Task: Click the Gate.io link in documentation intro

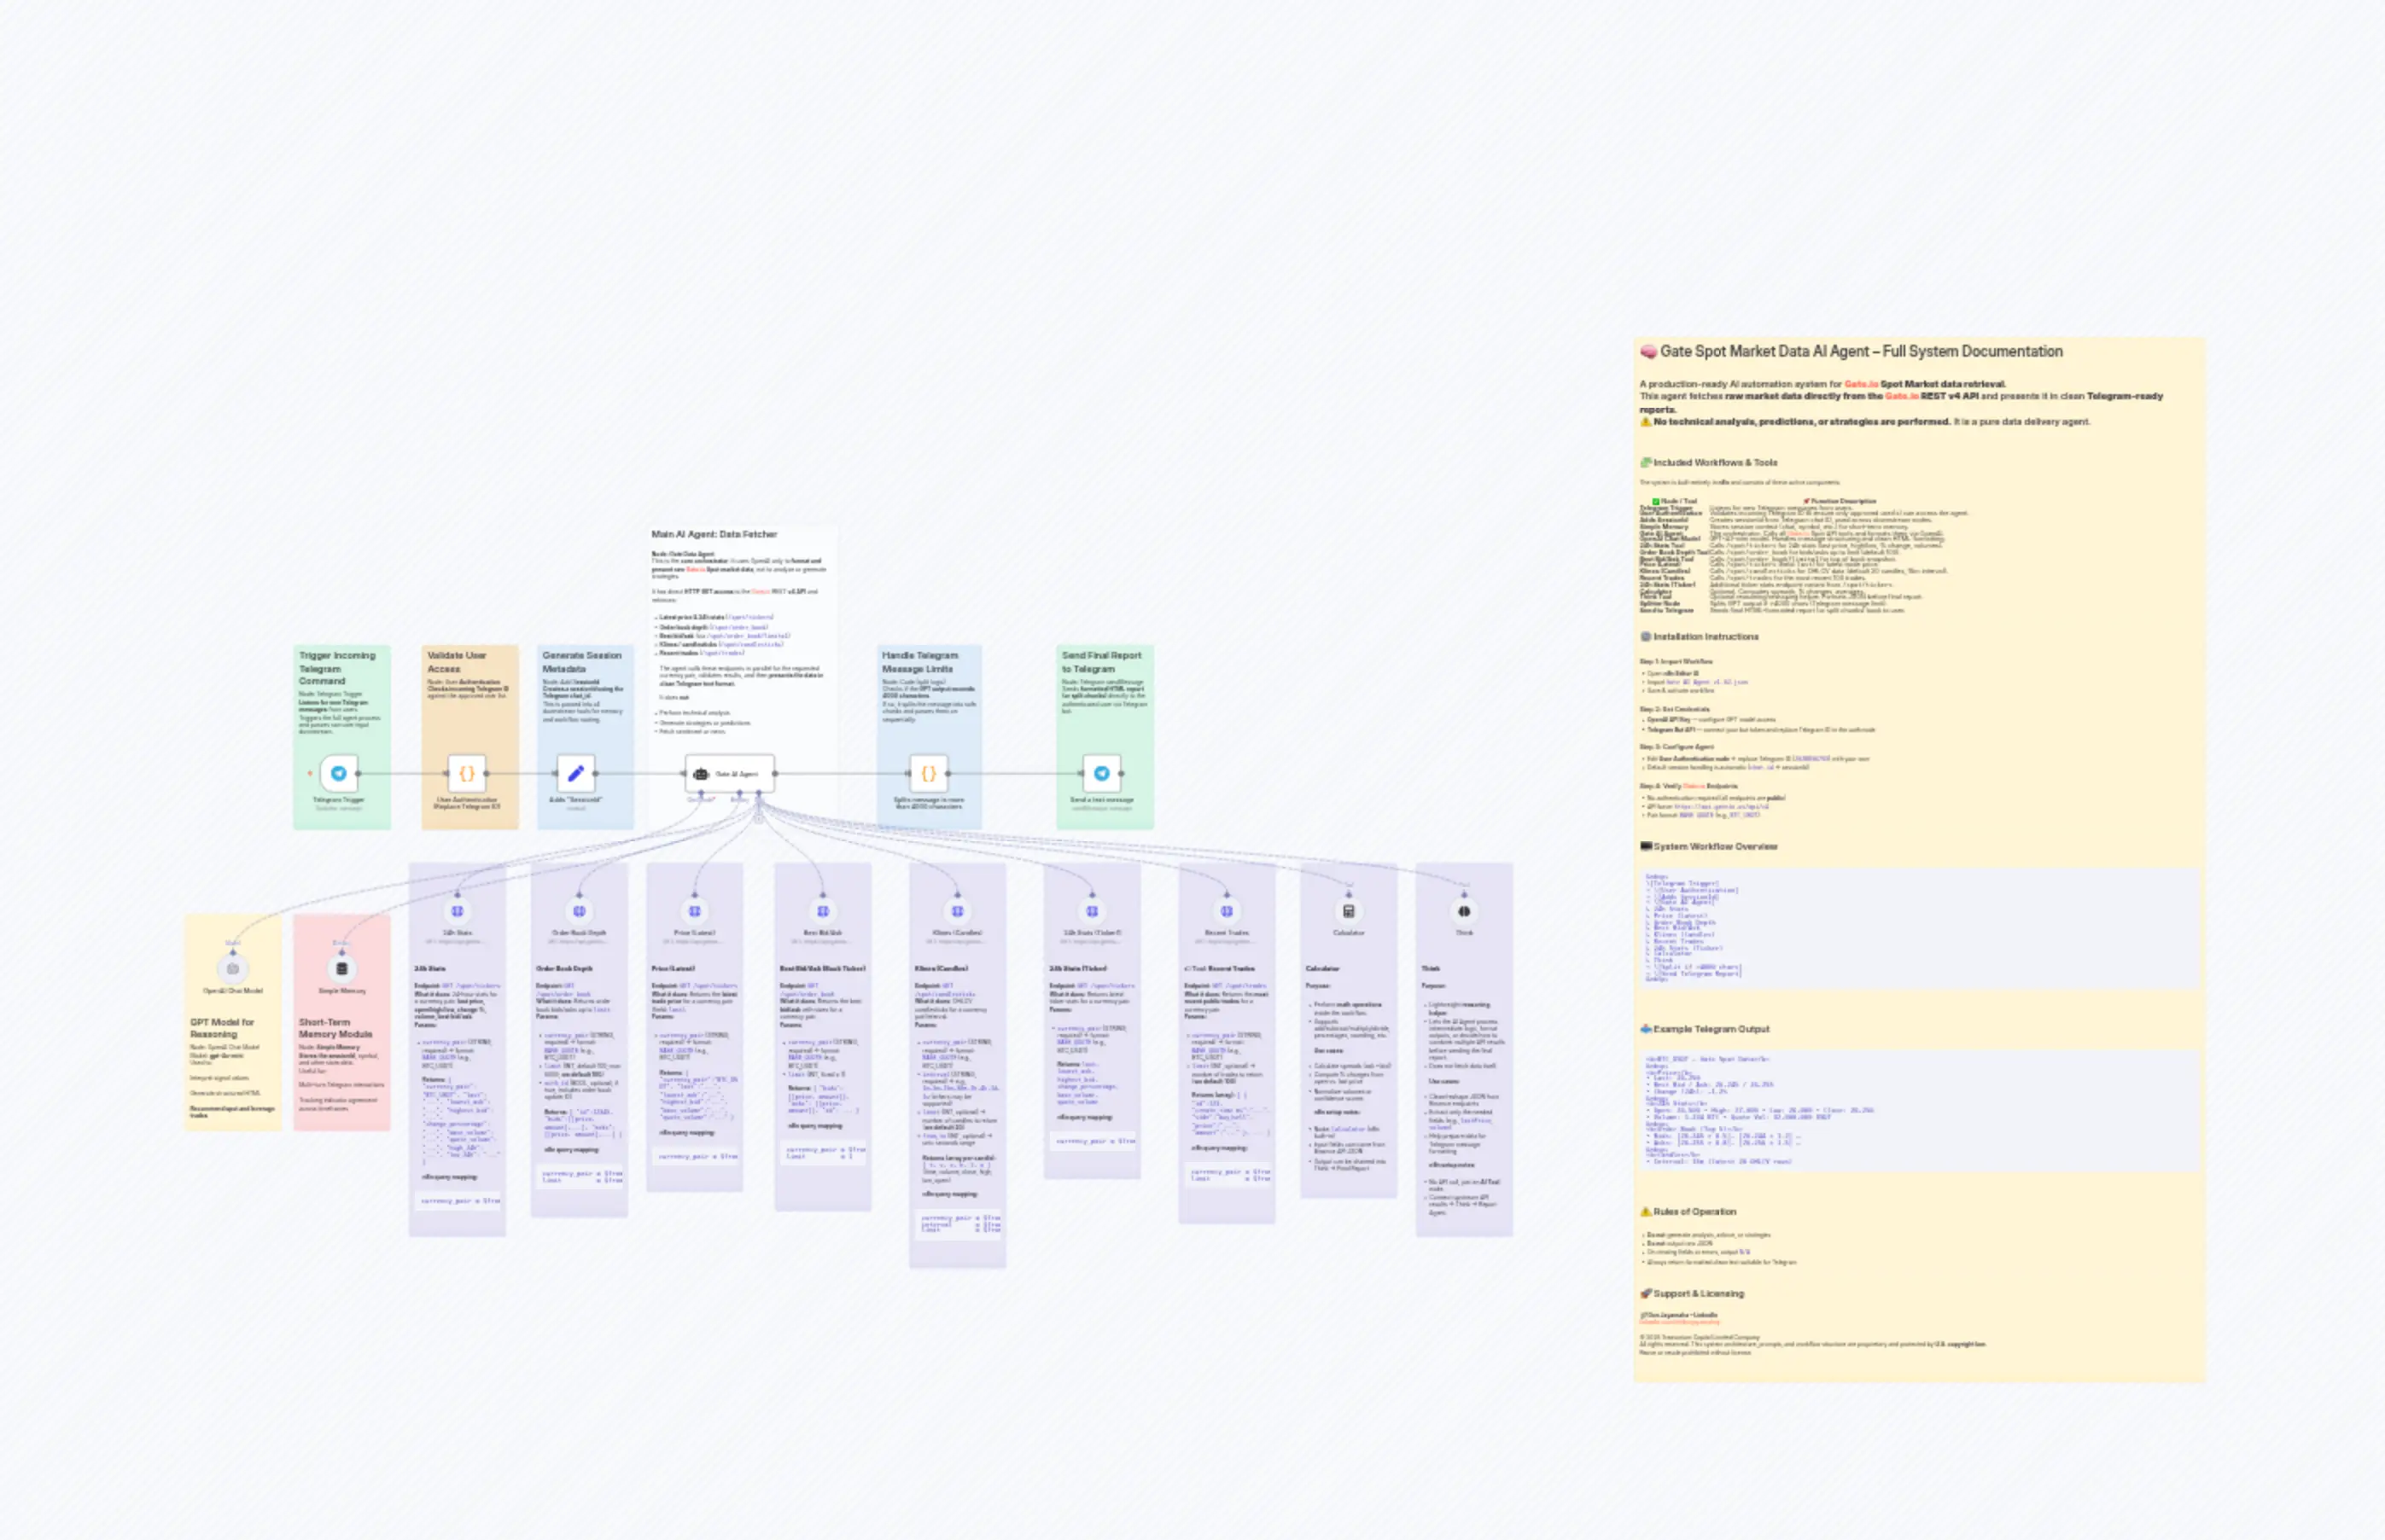Action: coord(1861,384)
